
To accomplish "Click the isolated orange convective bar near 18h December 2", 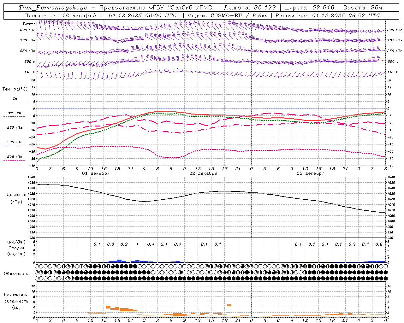I will click(229, 305).
